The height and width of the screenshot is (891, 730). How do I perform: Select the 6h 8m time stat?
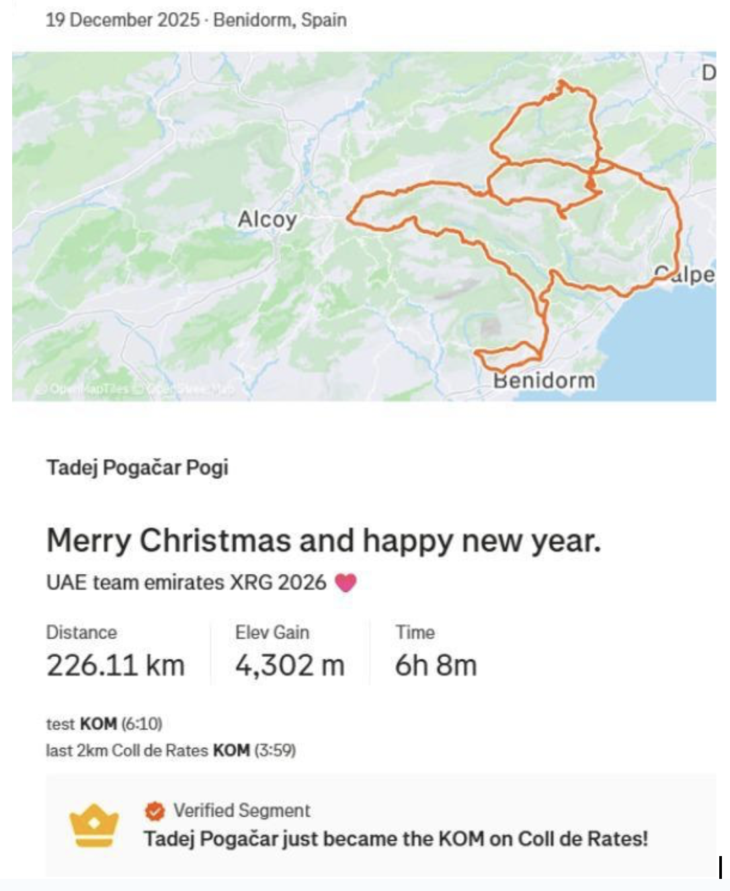coord(436,665)
